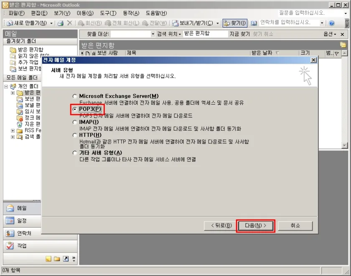
Task: Open 보기(V) menu
Action: [62, 13]
